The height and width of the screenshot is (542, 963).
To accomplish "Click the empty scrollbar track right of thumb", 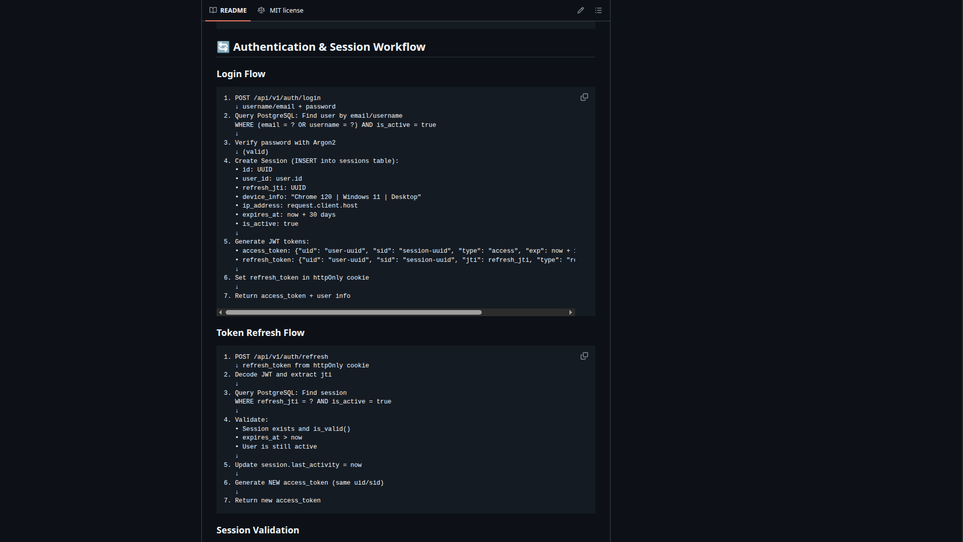I will [525, 312].
